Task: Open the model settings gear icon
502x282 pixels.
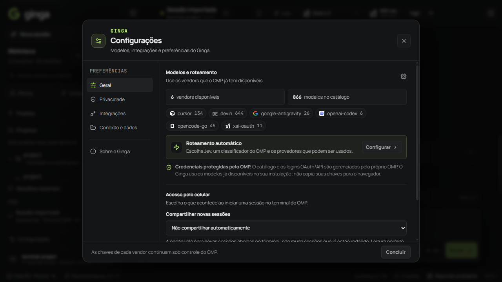Action: coord(404,76)
